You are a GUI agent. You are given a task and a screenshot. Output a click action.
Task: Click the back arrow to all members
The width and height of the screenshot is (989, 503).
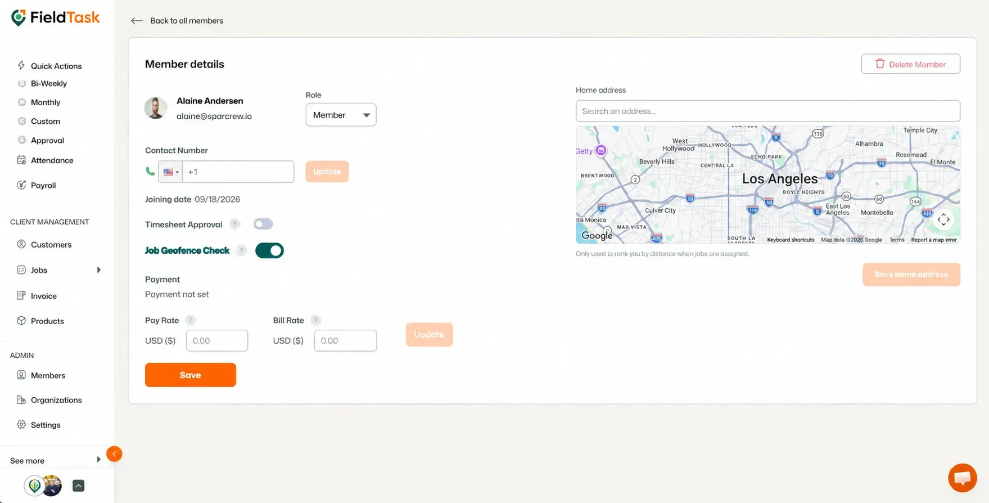pyautogui.click(x=137, y=21)
